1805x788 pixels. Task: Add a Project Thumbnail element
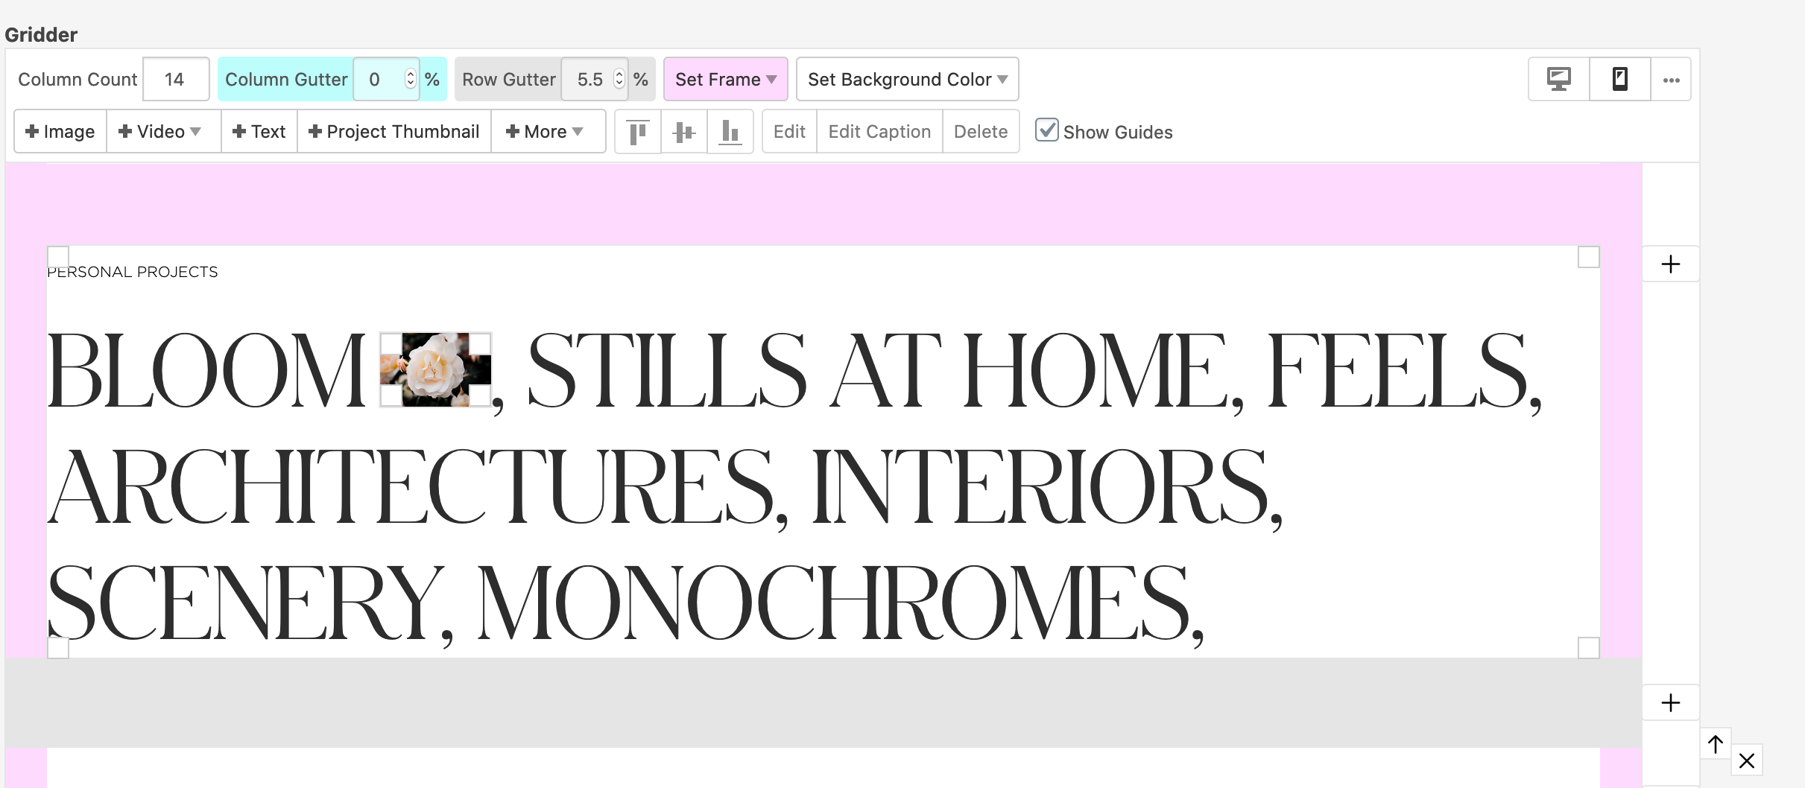(x=394, y=132)
